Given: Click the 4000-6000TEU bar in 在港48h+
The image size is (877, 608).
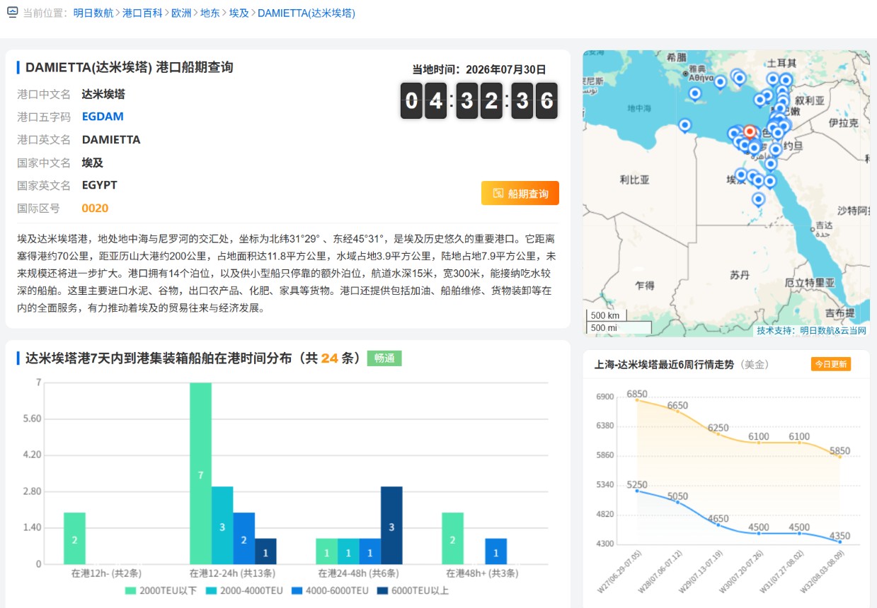Looking at the screenshot, I should point(496,551).
